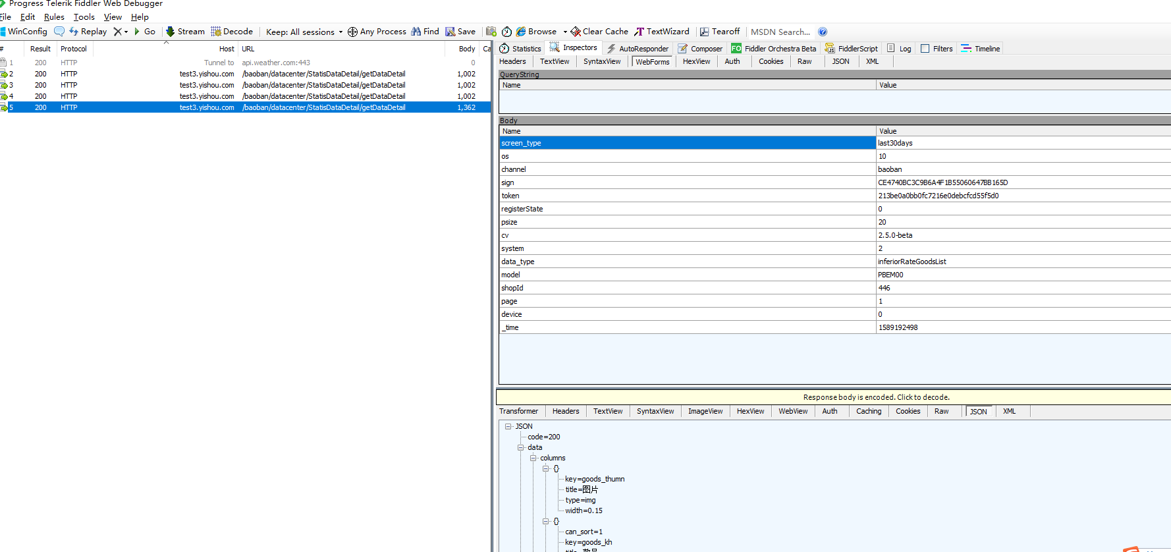The height and width of the screenshot is (552, 1171).
Task: Click the timer stopwatch icon
Action: [506, 32]
